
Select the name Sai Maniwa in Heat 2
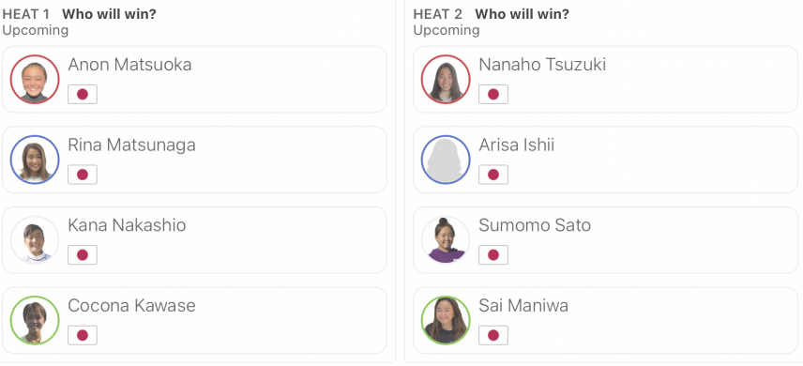coord(523,306)
